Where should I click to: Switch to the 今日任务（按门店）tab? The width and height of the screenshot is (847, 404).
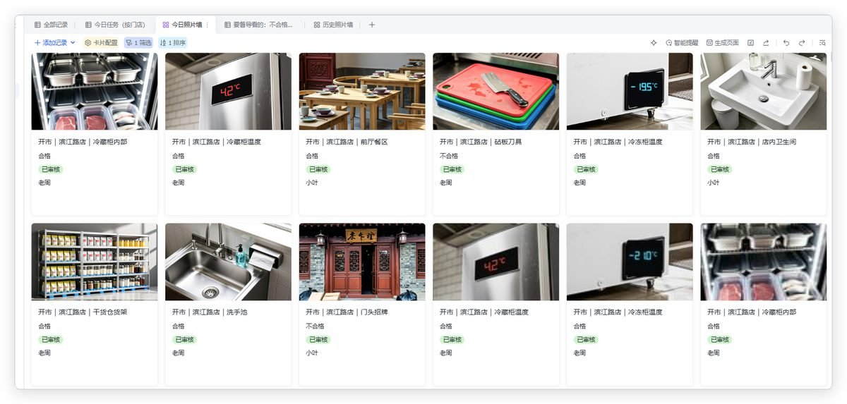click(x=115, y=25)
